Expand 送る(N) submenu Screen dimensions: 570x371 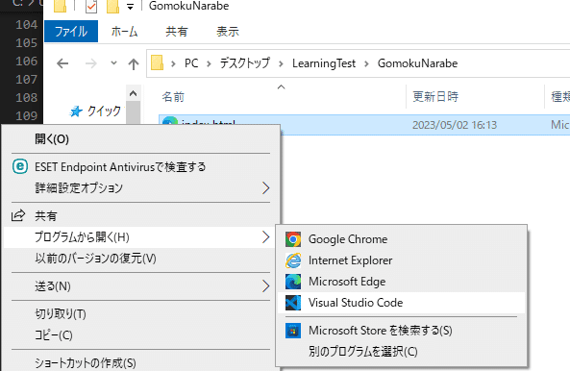138,286
